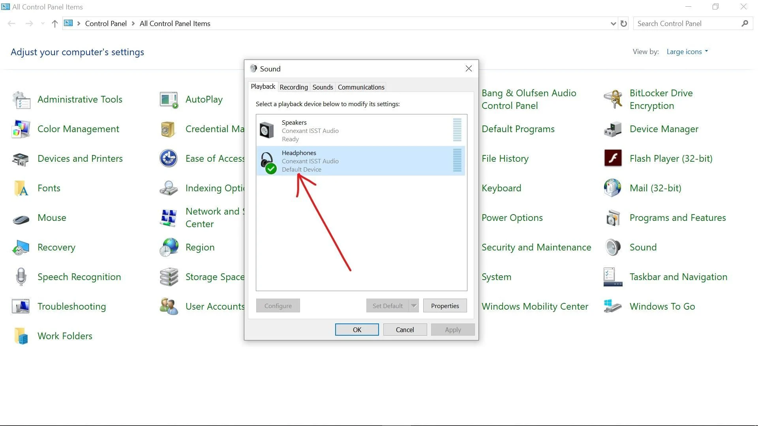The height and width of the screenshot is (426, 758).
Task: Open the BitLocker Drive Encryption icon
Action: pyautogui.click(x=613, y=99)
